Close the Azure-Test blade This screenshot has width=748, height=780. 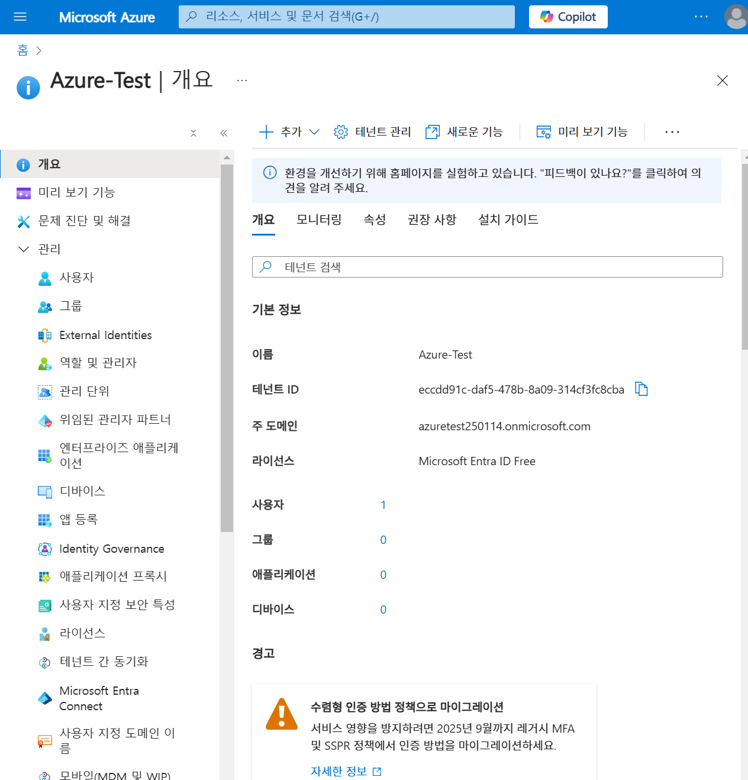[723, 80]
